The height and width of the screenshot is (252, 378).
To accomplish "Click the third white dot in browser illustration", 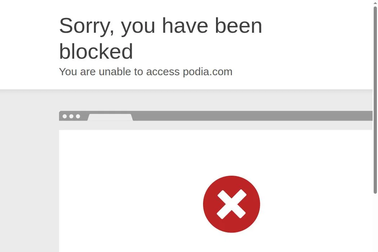I will pos(78,117).
